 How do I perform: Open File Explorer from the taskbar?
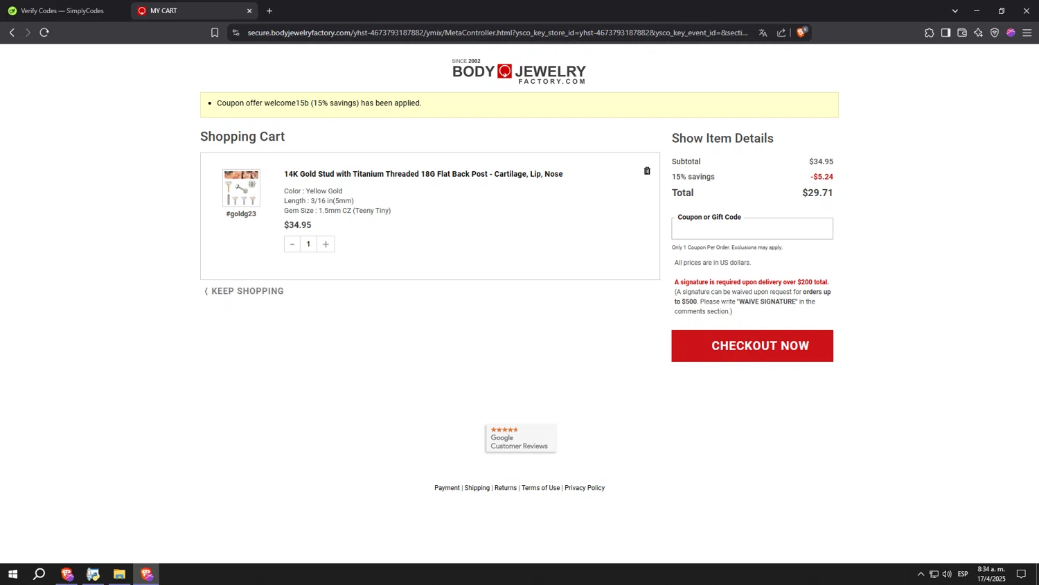(119, 574)
